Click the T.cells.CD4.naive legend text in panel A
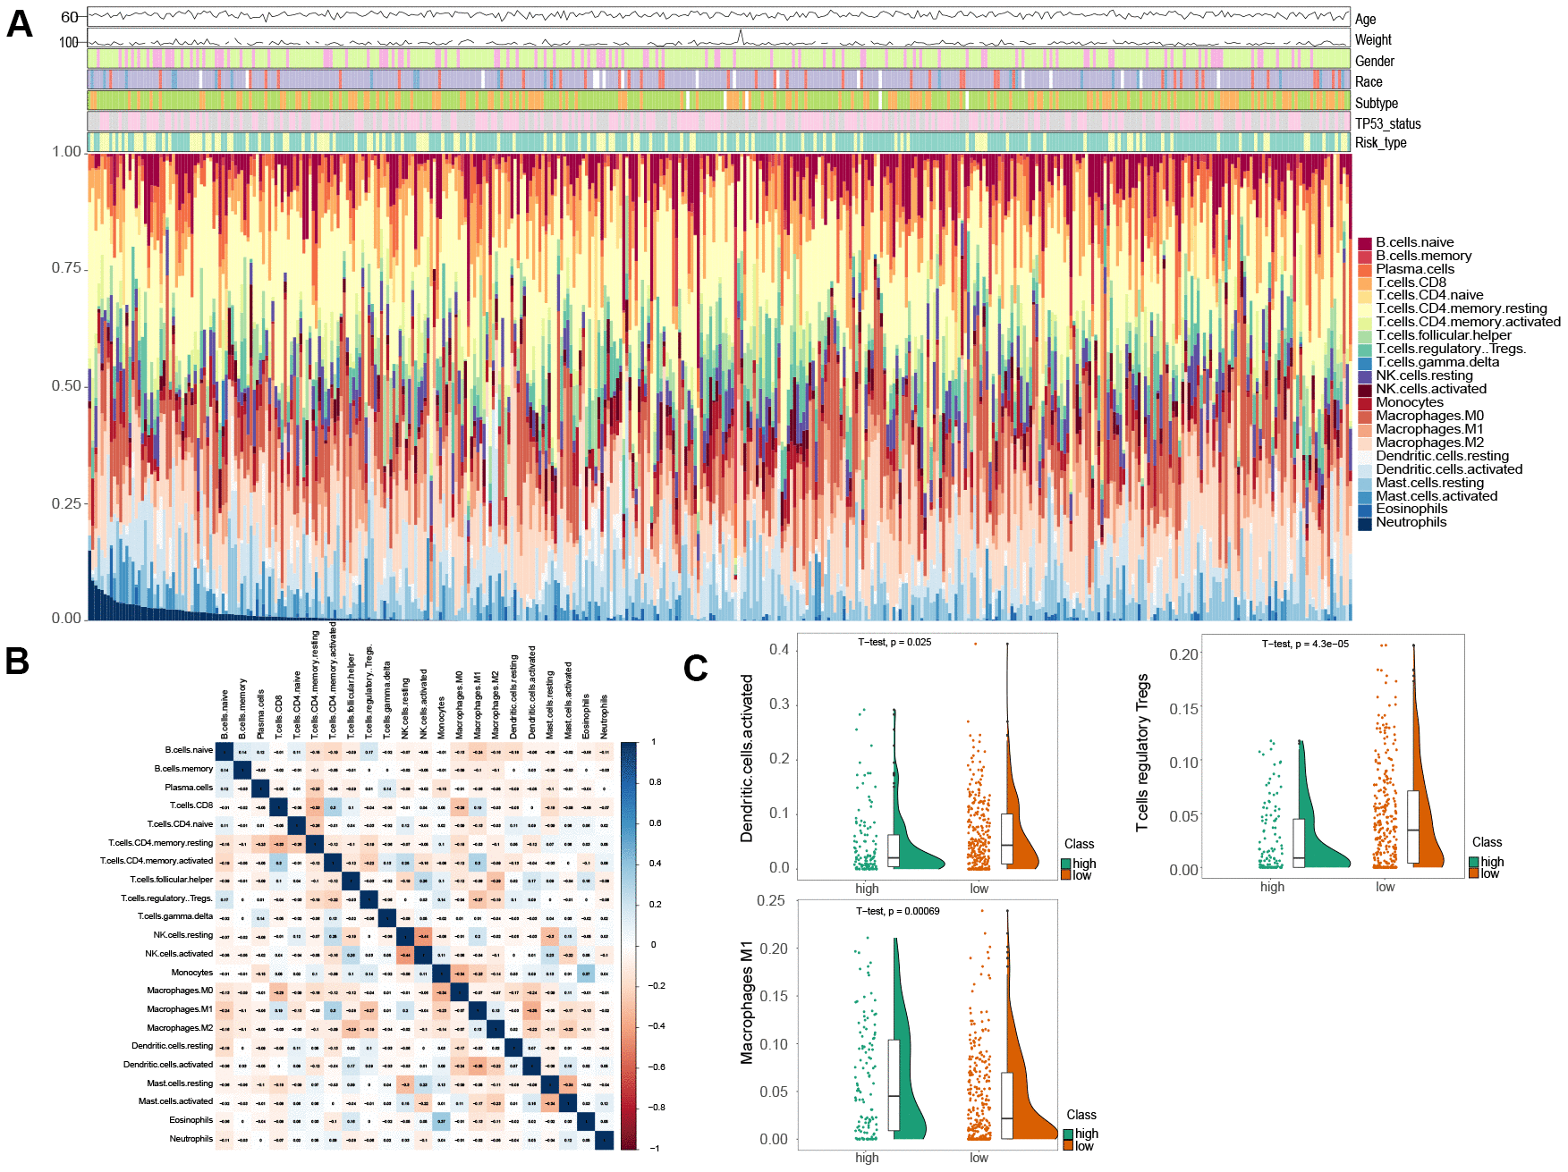This screenshot has width=1568, height=1172. 1429,295
